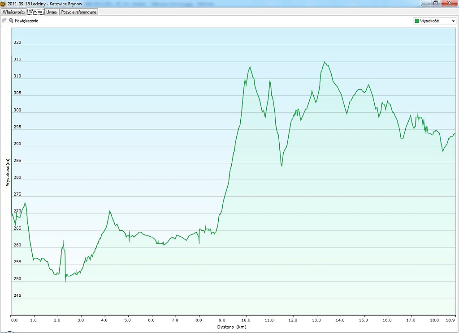Click the application icon in title bar
Viewport: 459px width, 333px height.
[4, 3]
